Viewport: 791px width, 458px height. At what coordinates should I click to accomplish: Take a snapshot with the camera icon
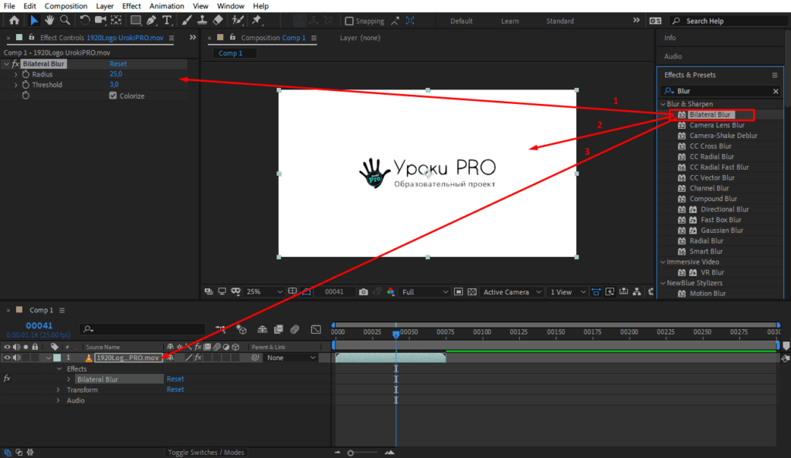[363, 292]
